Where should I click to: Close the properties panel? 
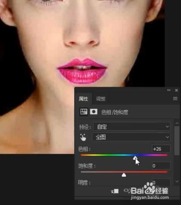176,90
